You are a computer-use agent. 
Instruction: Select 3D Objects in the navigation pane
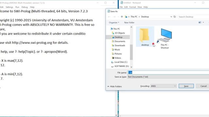click(120, 33)
